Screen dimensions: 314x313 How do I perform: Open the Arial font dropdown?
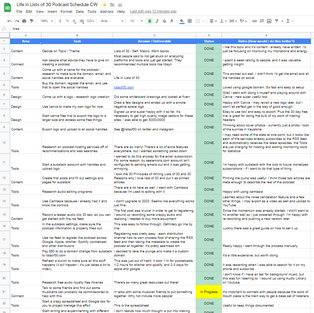click(112, 21)
